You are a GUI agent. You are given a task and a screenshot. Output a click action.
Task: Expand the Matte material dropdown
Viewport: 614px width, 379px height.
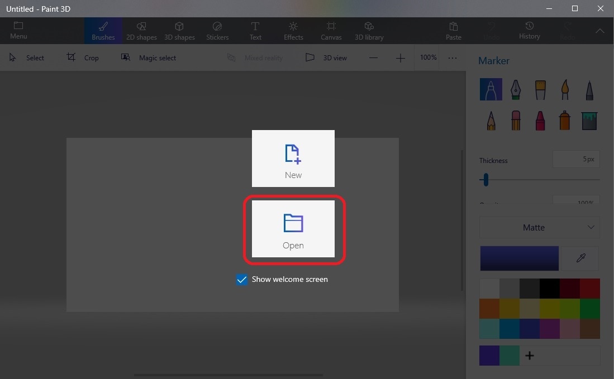[x=540, y=227]
